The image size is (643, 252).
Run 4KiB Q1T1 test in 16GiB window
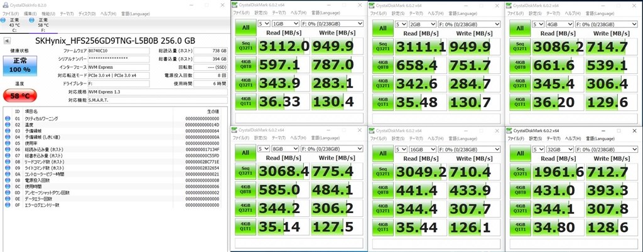tap(382, 227)
